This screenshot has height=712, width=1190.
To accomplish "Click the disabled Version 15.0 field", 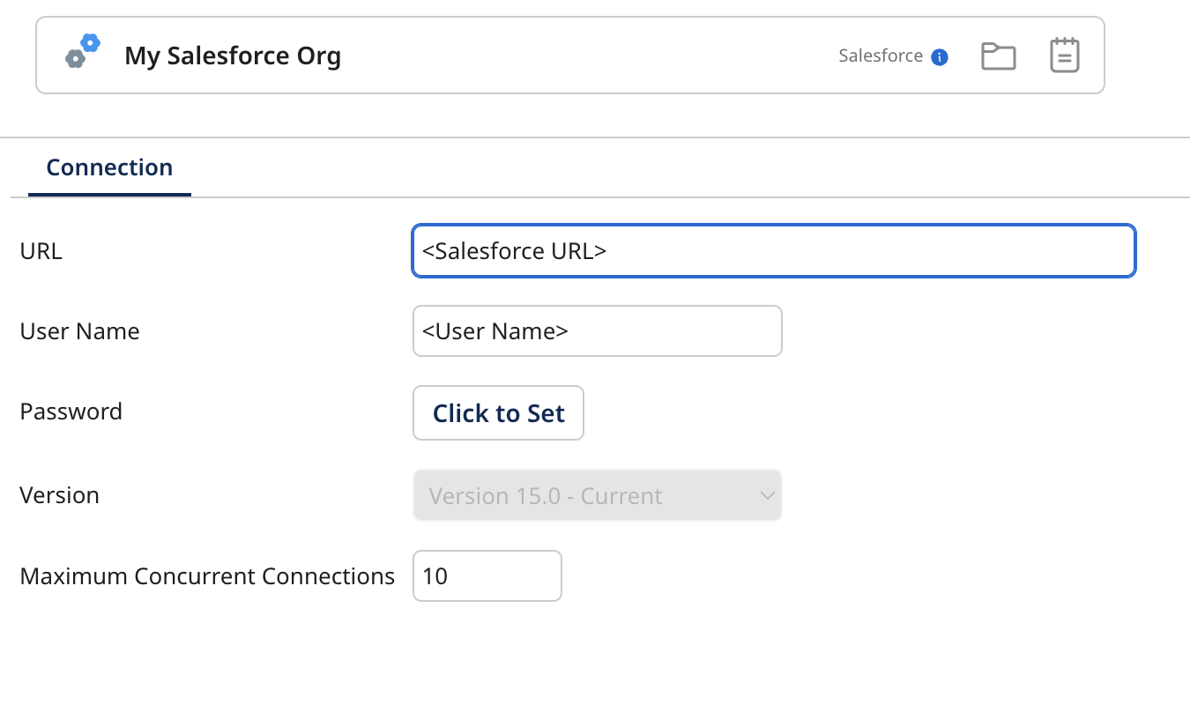I will tap(597, 495).
